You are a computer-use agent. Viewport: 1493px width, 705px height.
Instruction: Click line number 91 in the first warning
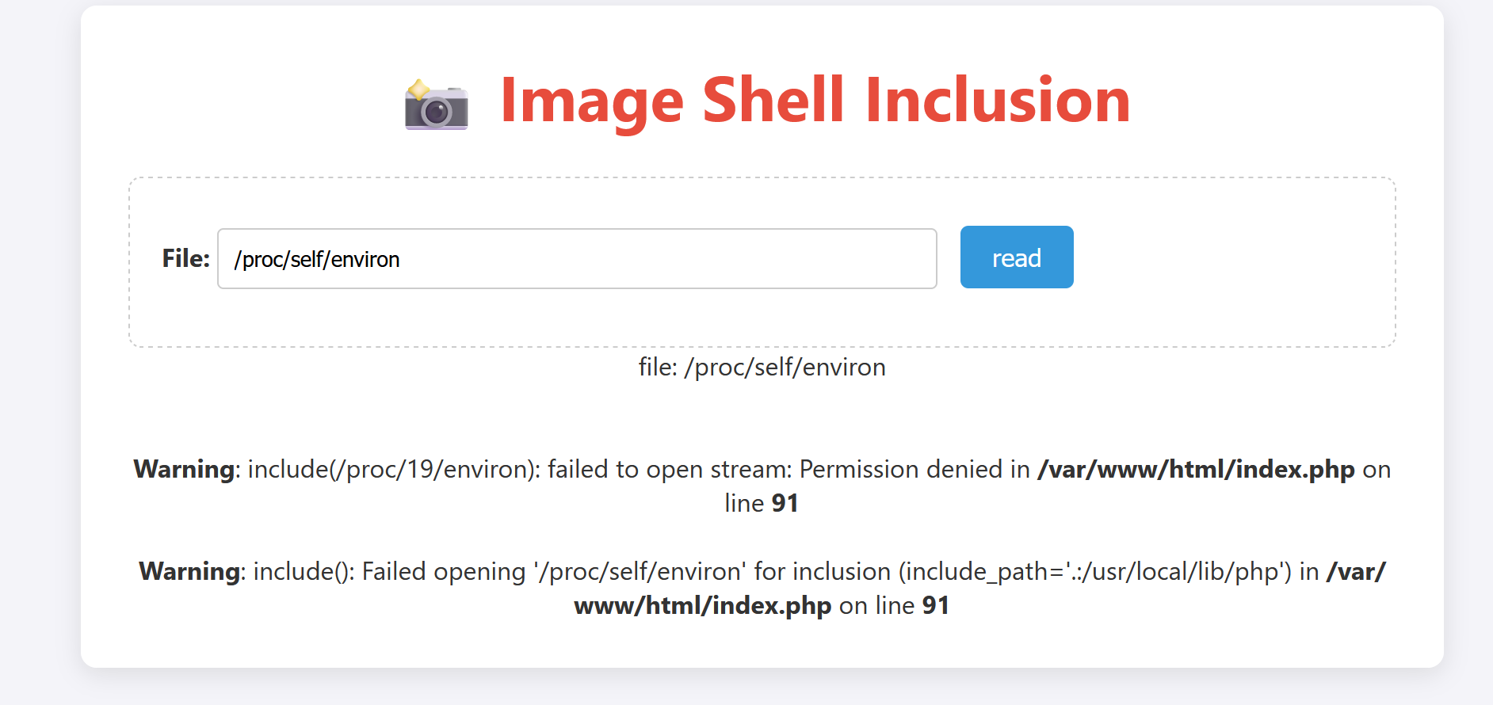(x=785, y=504)
